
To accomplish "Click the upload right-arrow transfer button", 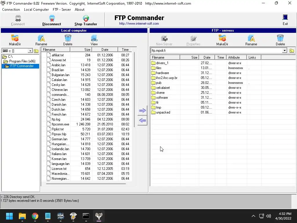I will click(x=142, y=111).
